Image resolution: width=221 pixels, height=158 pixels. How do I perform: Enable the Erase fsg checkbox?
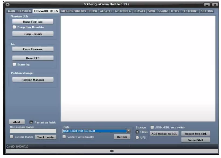tap(14, 64)
